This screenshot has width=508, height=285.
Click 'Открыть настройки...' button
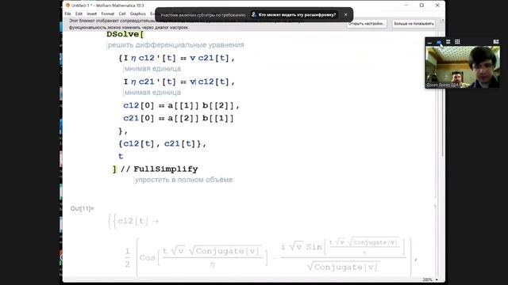[x=367, y=24]
